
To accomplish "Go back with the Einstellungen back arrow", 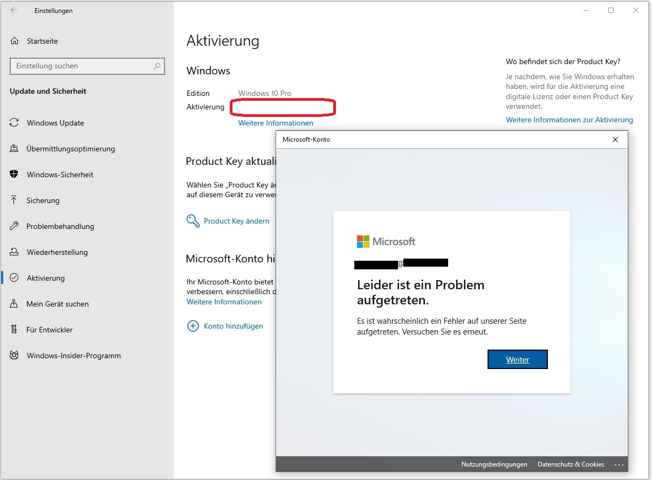I will pyautogui.click(x=14, y=10).
